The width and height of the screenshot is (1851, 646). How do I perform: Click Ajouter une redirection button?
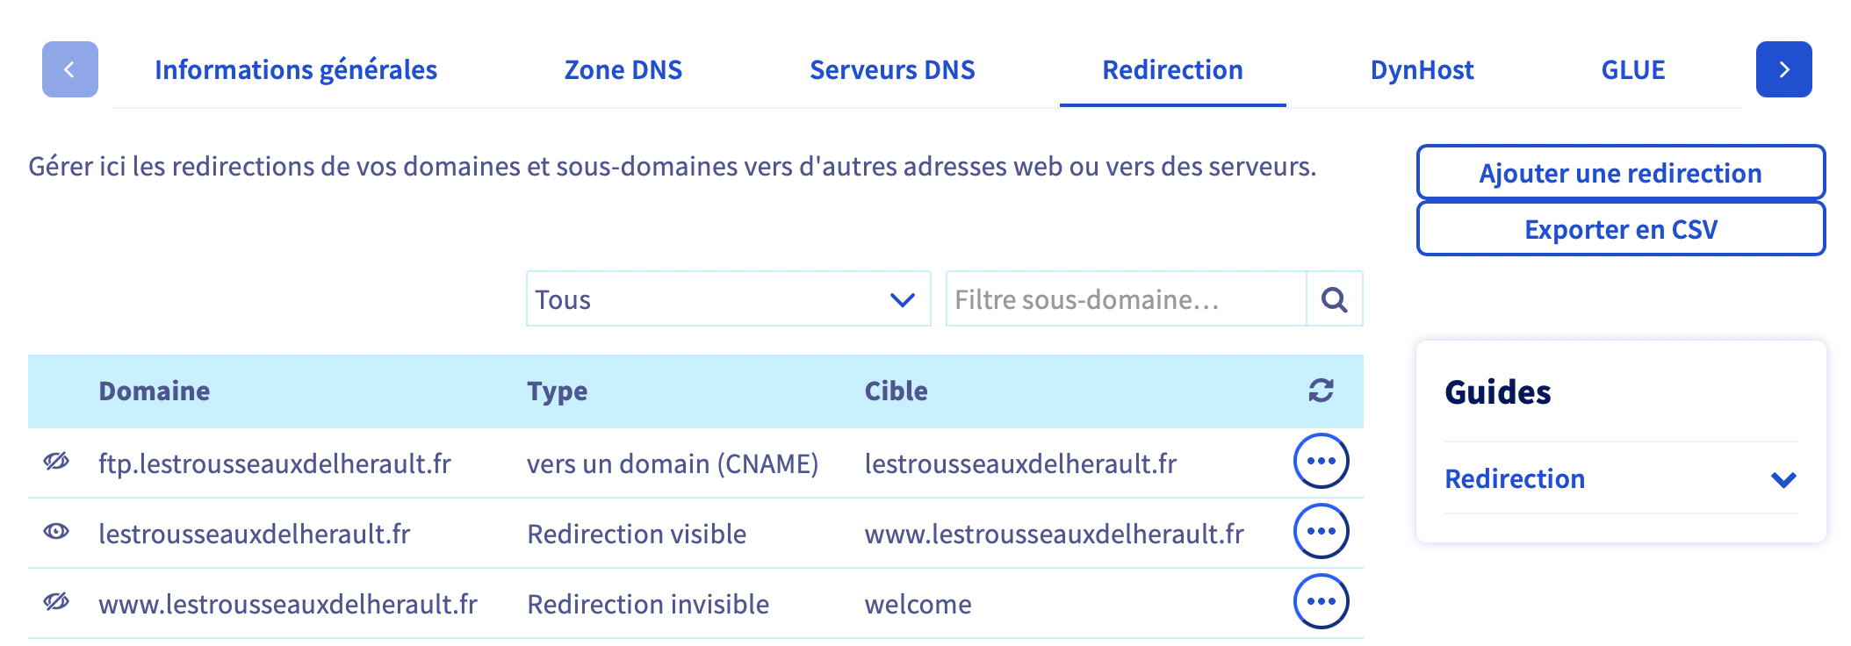tap(1620, 173)
